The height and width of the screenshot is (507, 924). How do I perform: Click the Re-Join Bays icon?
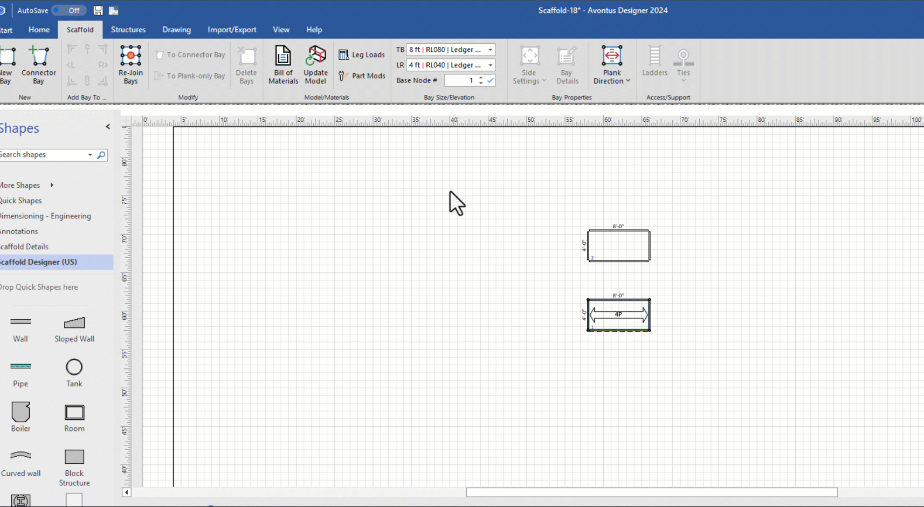[130, 56]
